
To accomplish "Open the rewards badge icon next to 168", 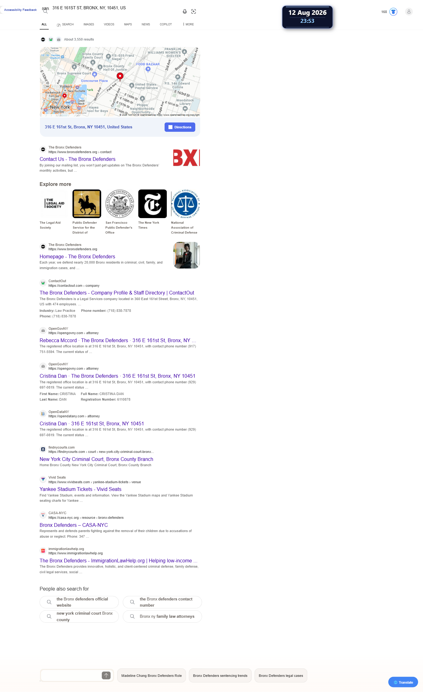I will (x=393, y=12).
